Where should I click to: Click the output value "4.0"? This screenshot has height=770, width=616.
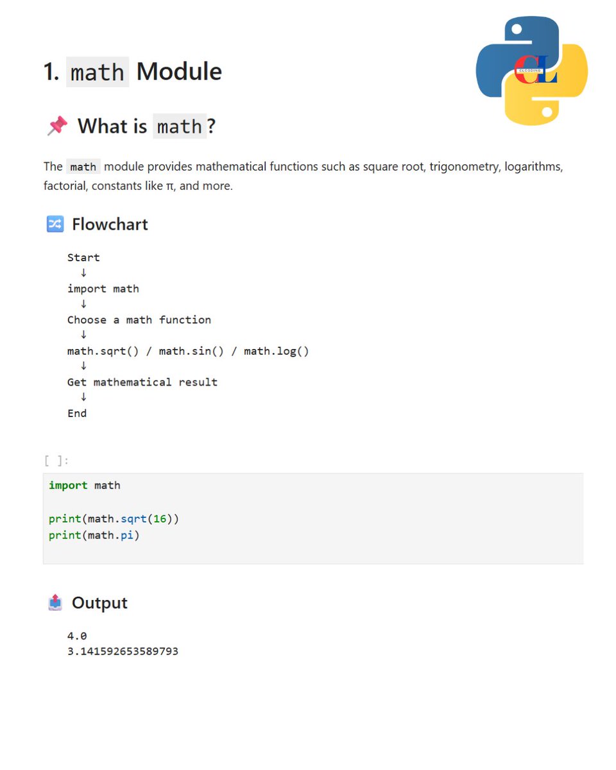coord(77,636)
